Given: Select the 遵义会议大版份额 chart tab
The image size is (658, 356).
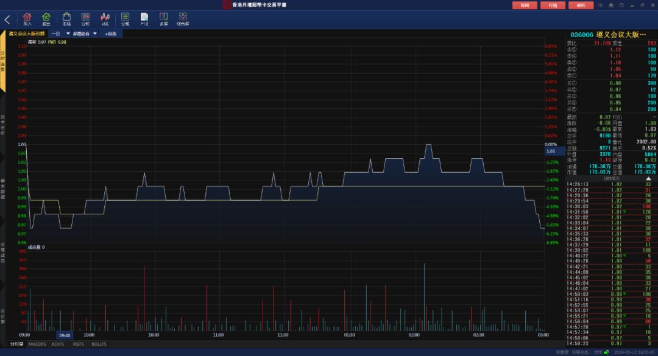Looking at the screenshot, I should [x=27, y=33].
